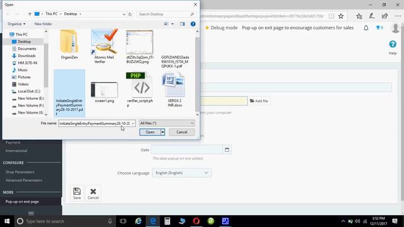This screenshot has width=404, height=227.
Task: Select the screen1.png thumbnail
Action: [104, 92]
